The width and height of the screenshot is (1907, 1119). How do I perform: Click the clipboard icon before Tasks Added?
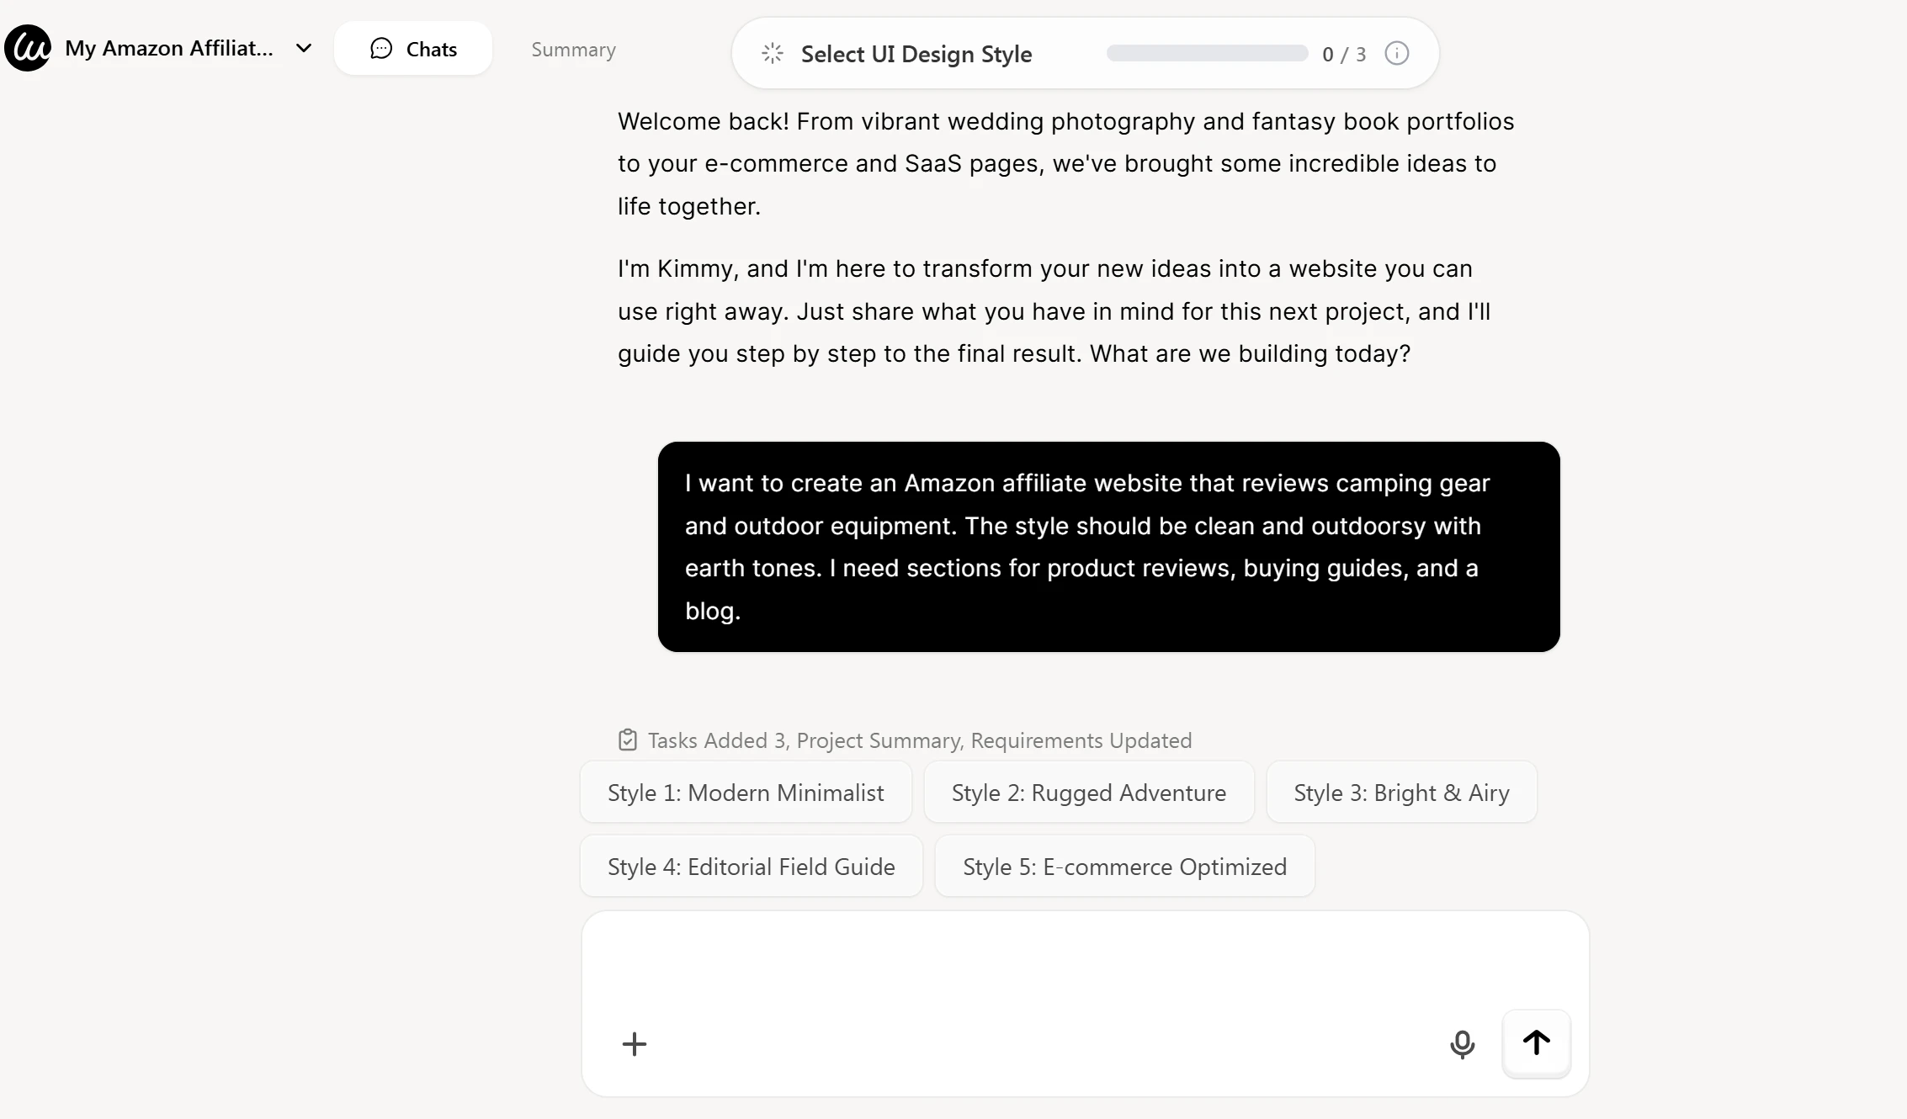628,740
